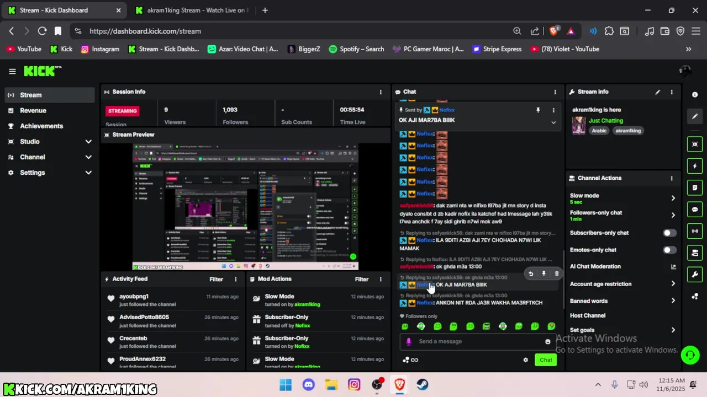
Task: Toggle Emotes-only chat switch
Action: click(669, 250)
